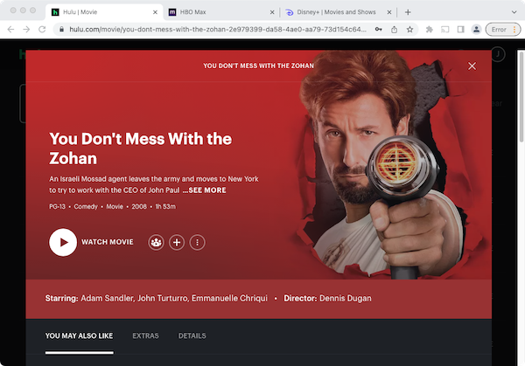Share this page icon
The image size is (525, 366).
tap(394, 30)
